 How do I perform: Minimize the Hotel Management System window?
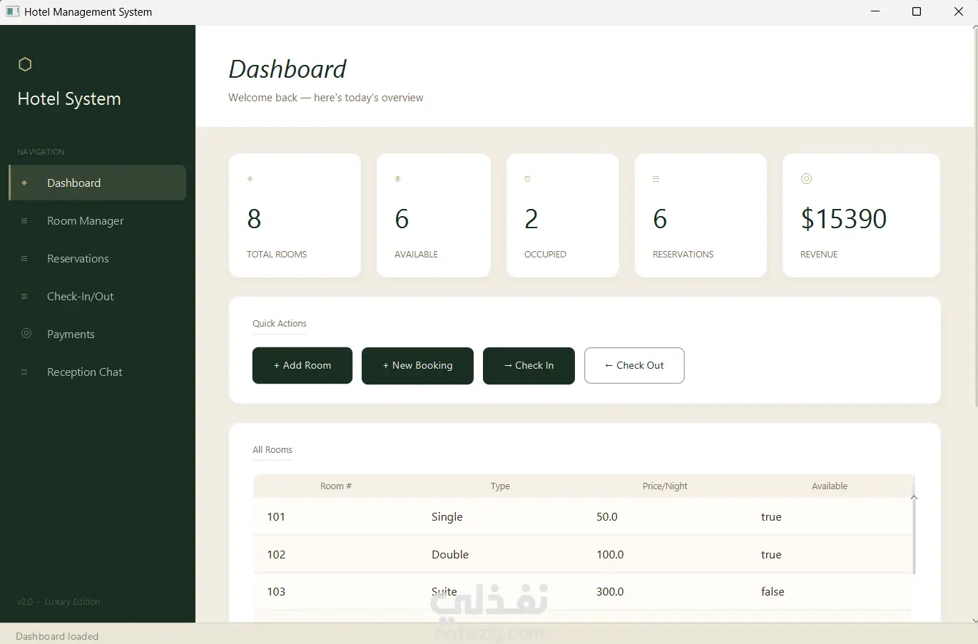tap(875, 11)
